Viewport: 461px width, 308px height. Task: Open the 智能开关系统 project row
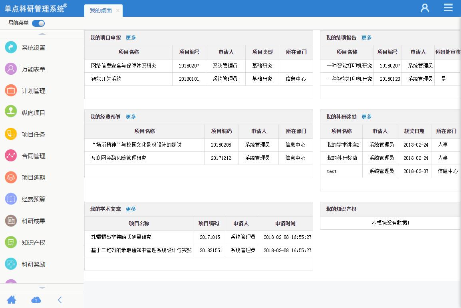pos(106,79)
